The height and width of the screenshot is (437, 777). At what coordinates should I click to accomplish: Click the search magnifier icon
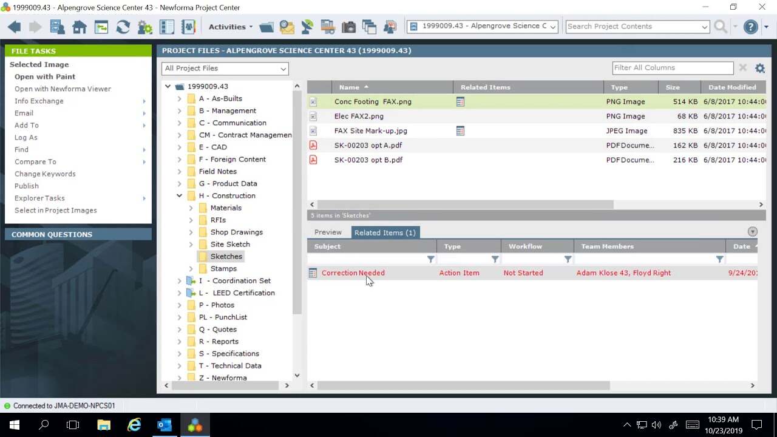point(721,27)
